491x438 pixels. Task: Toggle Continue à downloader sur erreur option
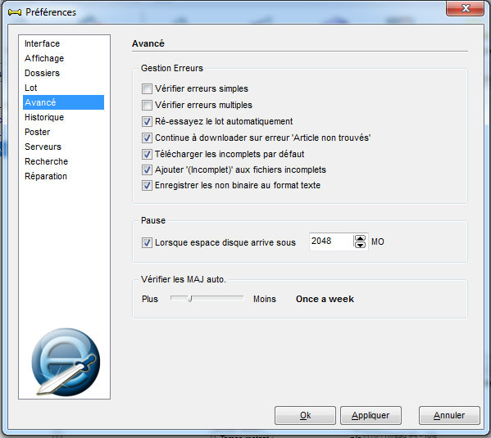147,138
